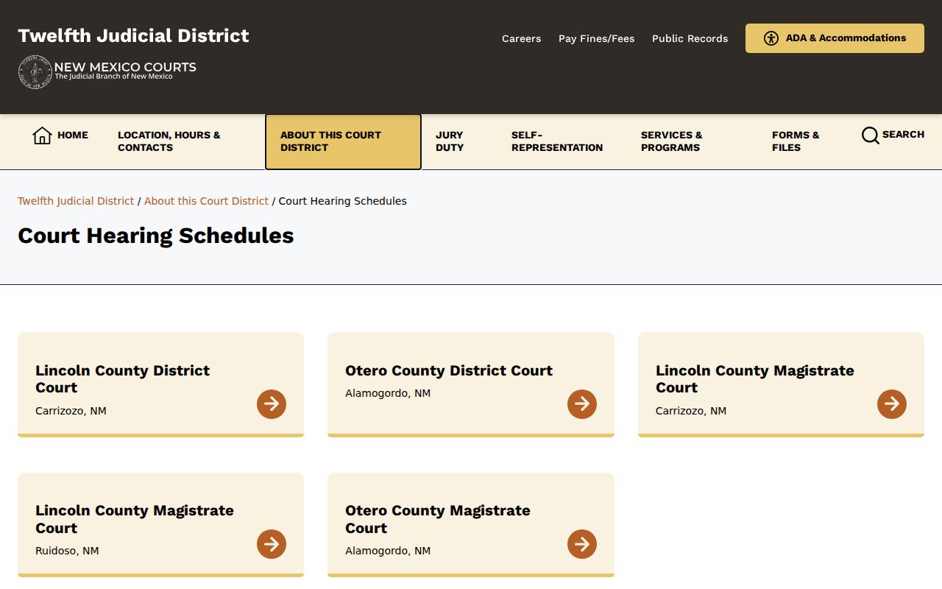Click arrow on Carrizozo Lincoln County Magistrate card
This screenshot has width=942, height=589.
click(892, 404)
